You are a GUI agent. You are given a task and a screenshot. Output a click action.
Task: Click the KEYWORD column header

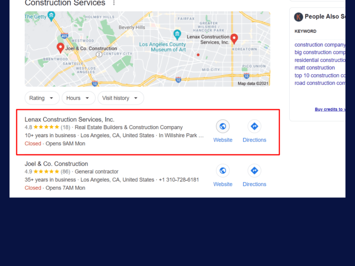click(305, 32)
